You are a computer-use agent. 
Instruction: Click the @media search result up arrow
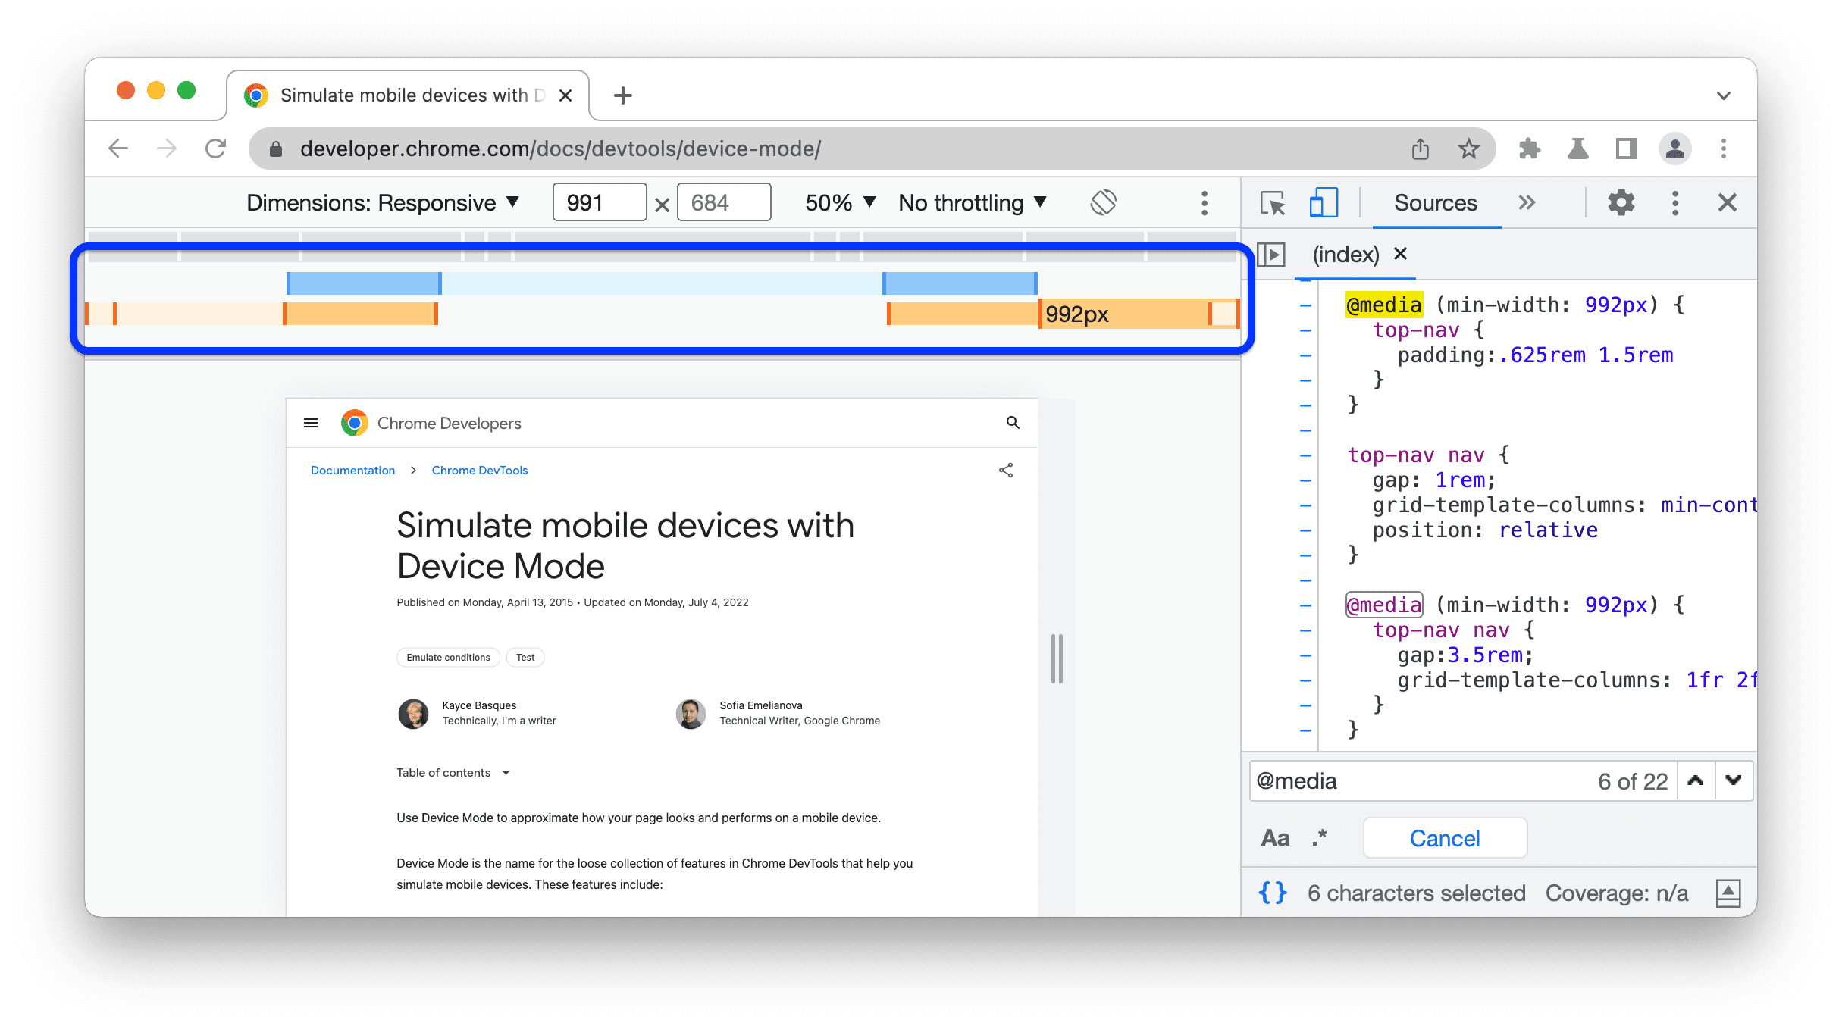1696,779
